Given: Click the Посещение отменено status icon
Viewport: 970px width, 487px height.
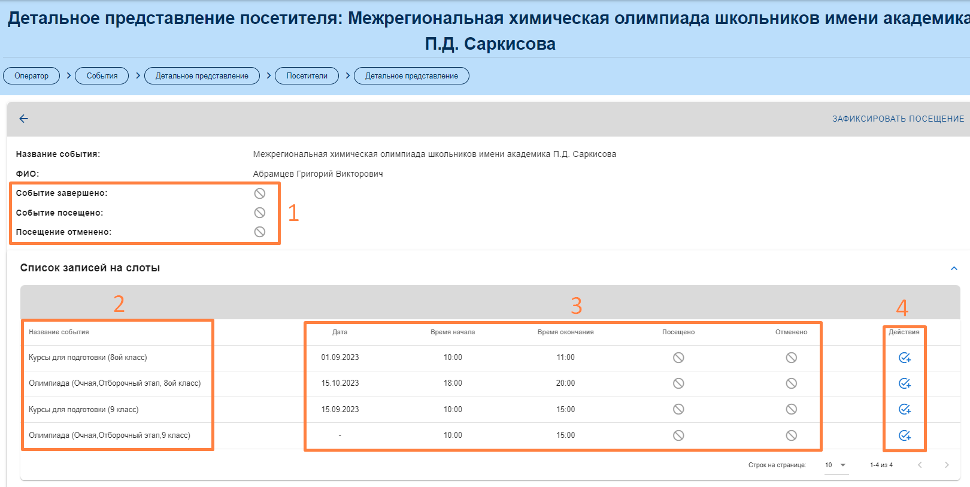Looking at the screenshot, I should pos(260,232).
